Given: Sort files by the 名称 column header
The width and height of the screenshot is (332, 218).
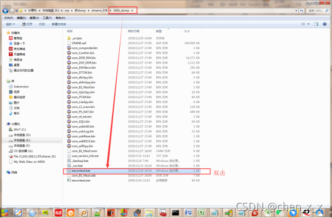Looking at the screenshot, I should (x=70, y=31).
